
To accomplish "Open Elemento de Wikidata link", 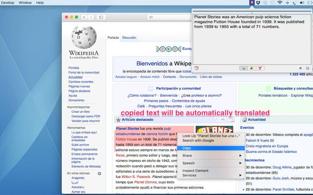I will coord(86,167).
